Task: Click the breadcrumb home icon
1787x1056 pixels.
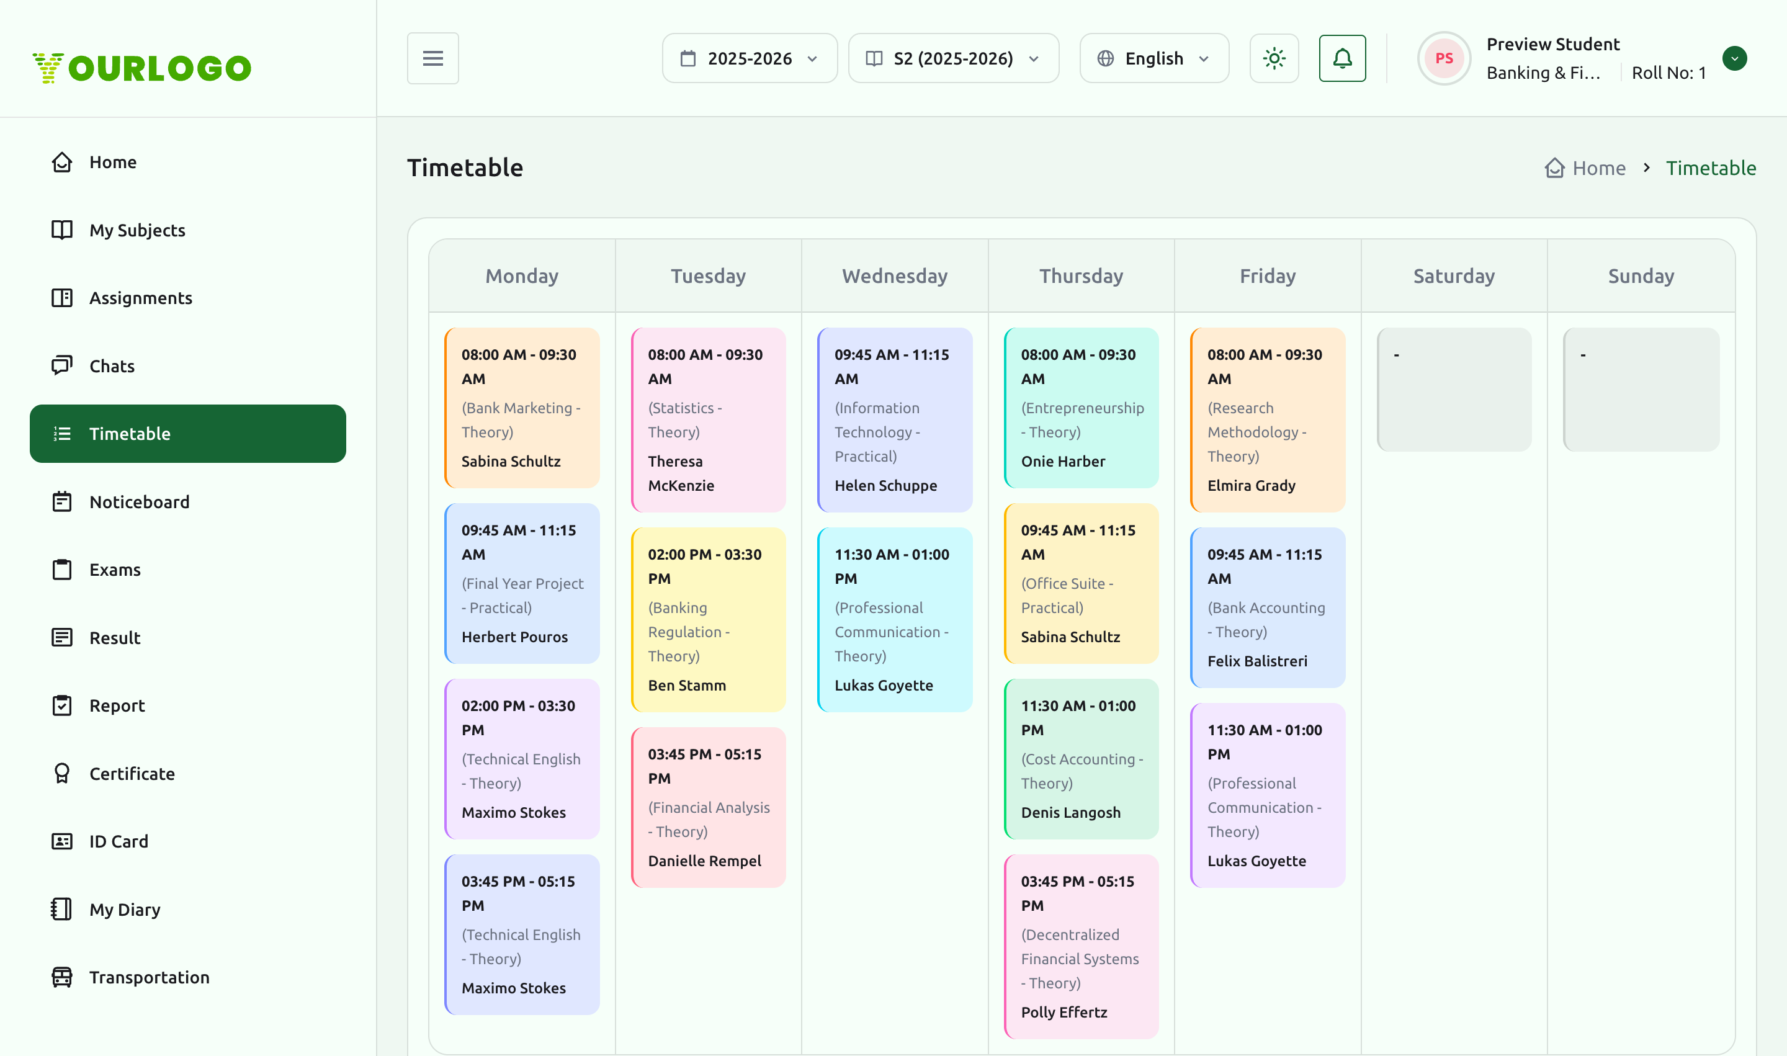Action: coord(1554,168)
